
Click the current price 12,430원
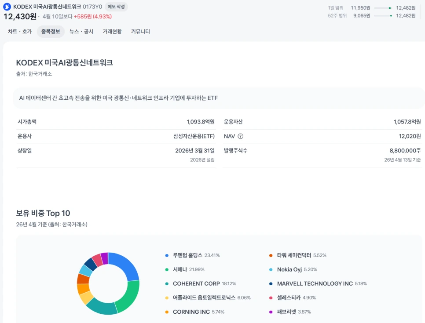[20, 17]
